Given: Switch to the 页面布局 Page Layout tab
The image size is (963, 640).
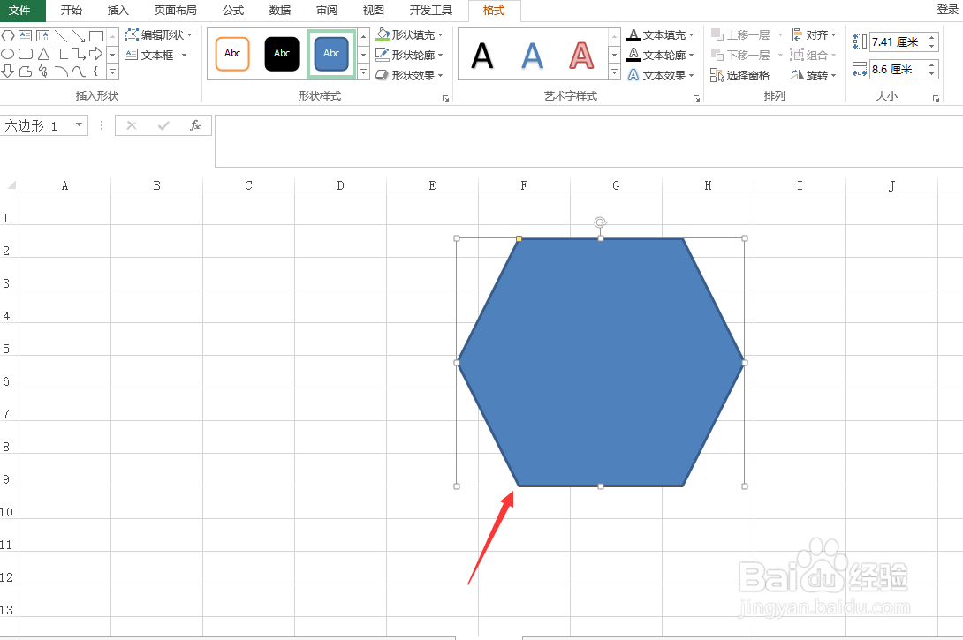Looking at the screenshot, I should click(x=176, y=11).
